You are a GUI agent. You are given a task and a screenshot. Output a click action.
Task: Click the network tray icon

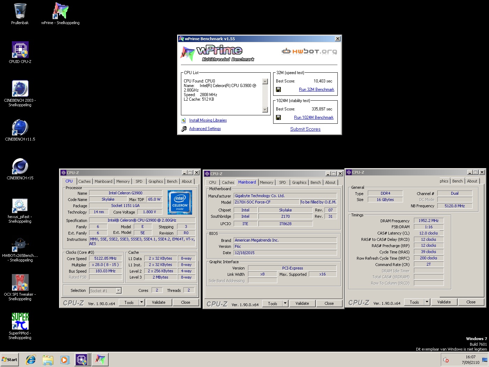tap(484, 360)
